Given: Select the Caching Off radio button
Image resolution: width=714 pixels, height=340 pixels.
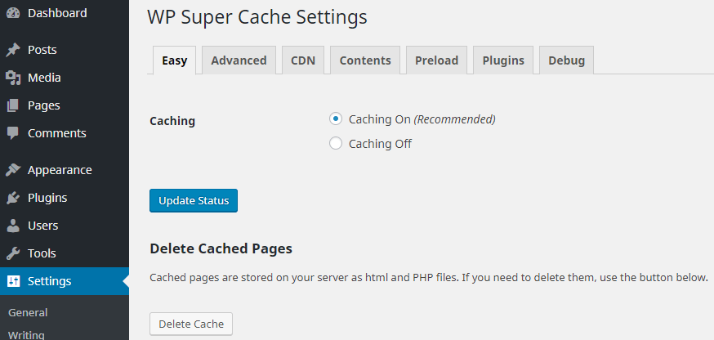Looking at the screenshot, I should coord(335,144).
